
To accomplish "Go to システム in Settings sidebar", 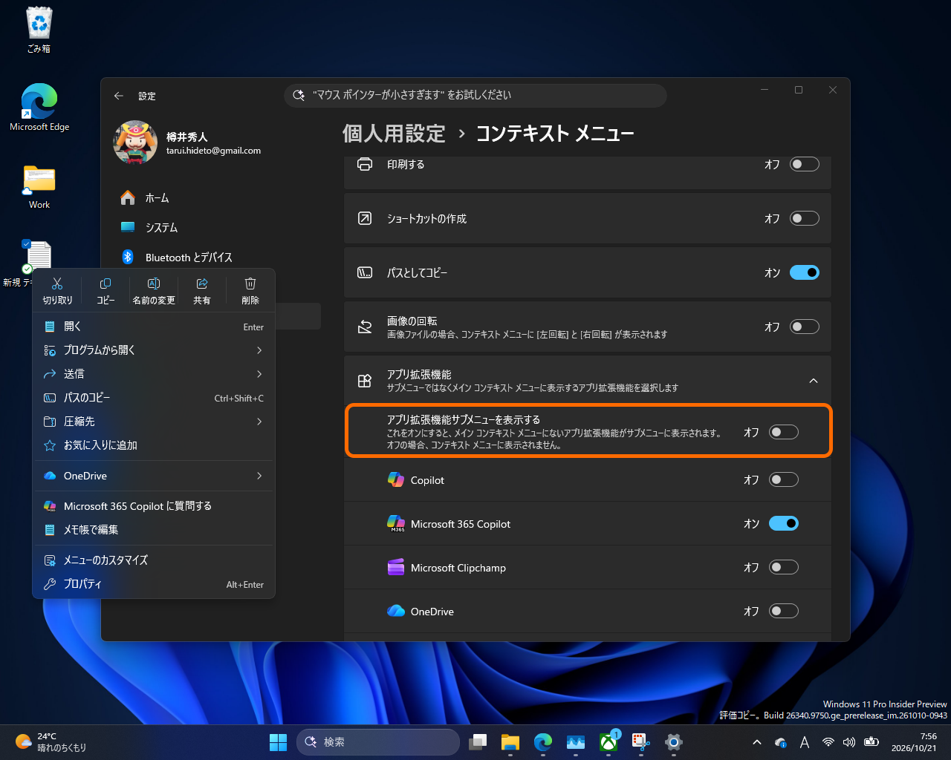I will pos(217,228).
